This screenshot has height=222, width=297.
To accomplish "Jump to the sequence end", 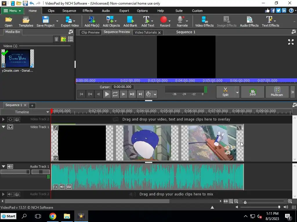I will click(x=140, y=94).
